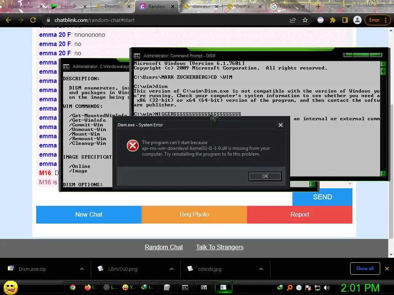Show all downloads
The image size is (394, 295).
coord(365,268)
